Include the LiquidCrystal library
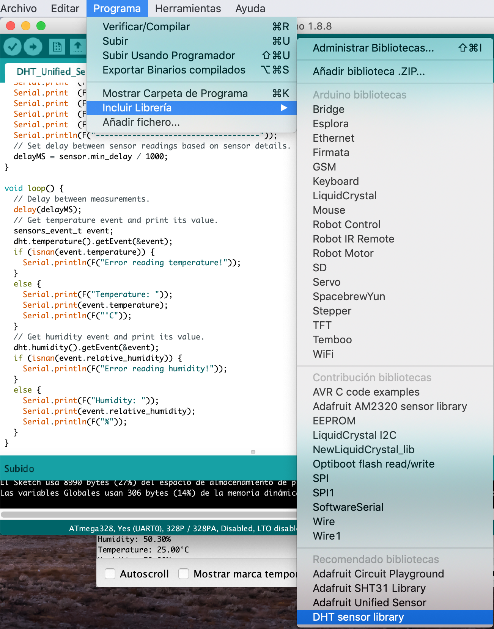 (x=395, y=196)
